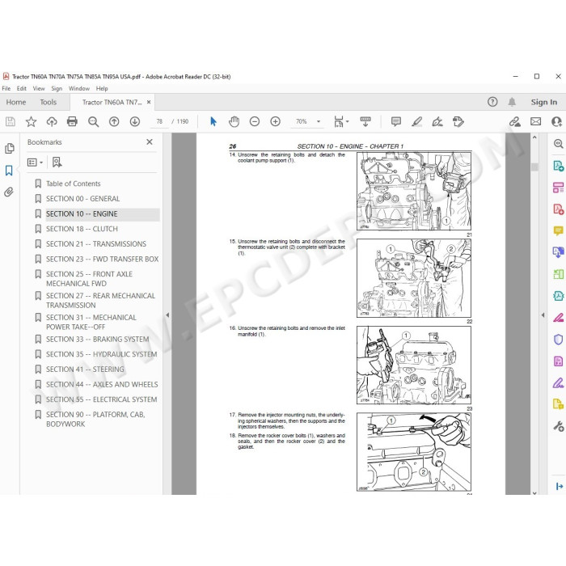Activate the hand pan tool
This screenshot has height=566, width=566.
234,121
